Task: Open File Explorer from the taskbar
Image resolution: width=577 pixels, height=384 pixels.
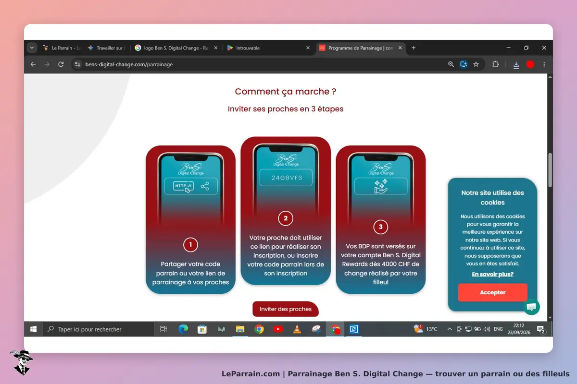Action: point(240,329)
